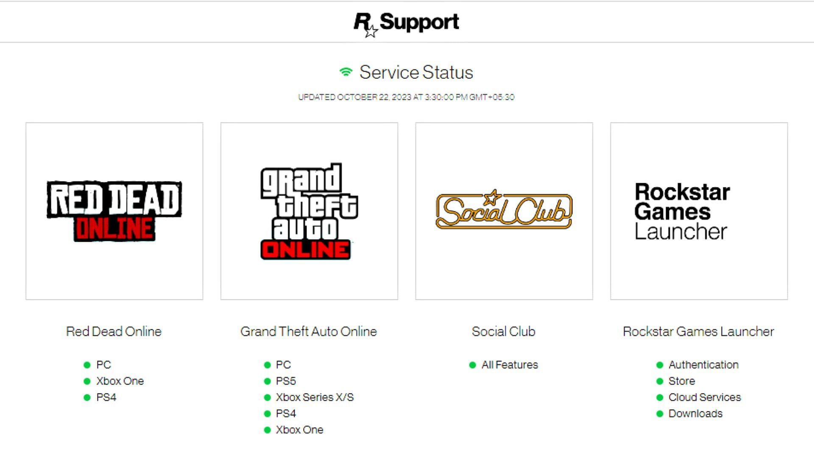Click the Downloads status under Rockstar Games Launcher
This screenshot has width=814, height=458.
(695, 413)
